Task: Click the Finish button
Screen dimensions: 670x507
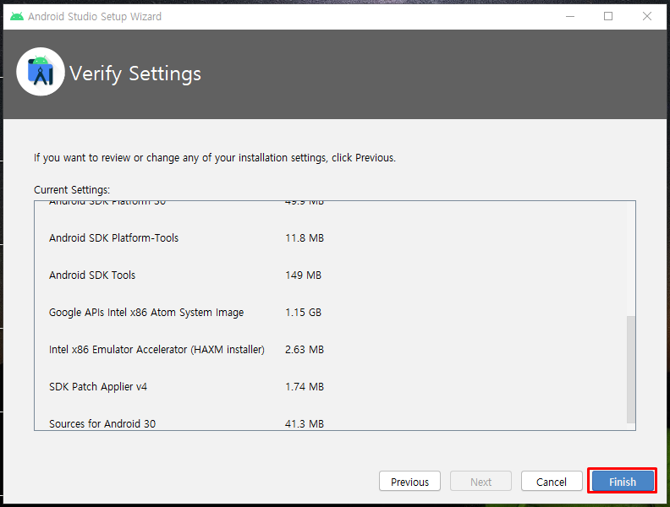Action: tap(623, 482)
